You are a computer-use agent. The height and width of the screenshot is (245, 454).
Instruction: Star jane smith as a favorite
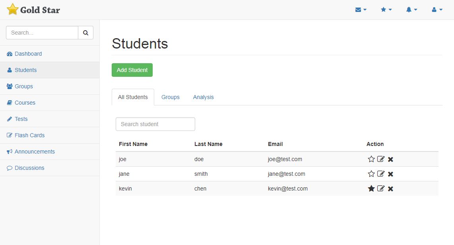[371, 174]
